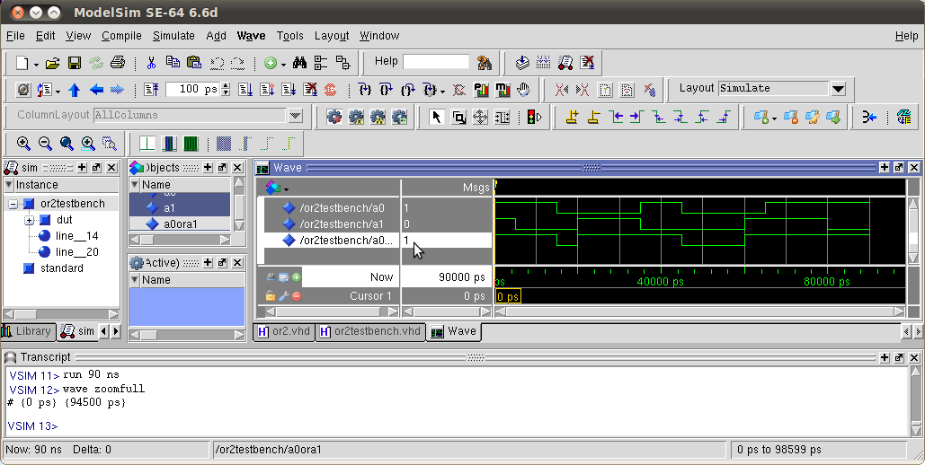Find previous transition arrow icon
Screen dimensions: 925x465
[x=616, y=117]
